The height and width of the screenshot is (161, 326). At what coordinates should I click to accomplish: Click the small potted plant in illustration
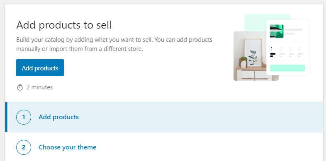pyautogui.click(x=243, y=62)
